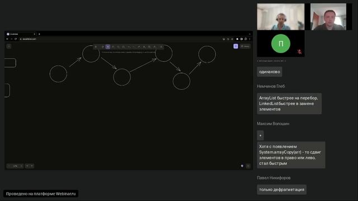This screenshot has width=358, height=201.
Task: Select the Text tool
Action: click(144, 47)
